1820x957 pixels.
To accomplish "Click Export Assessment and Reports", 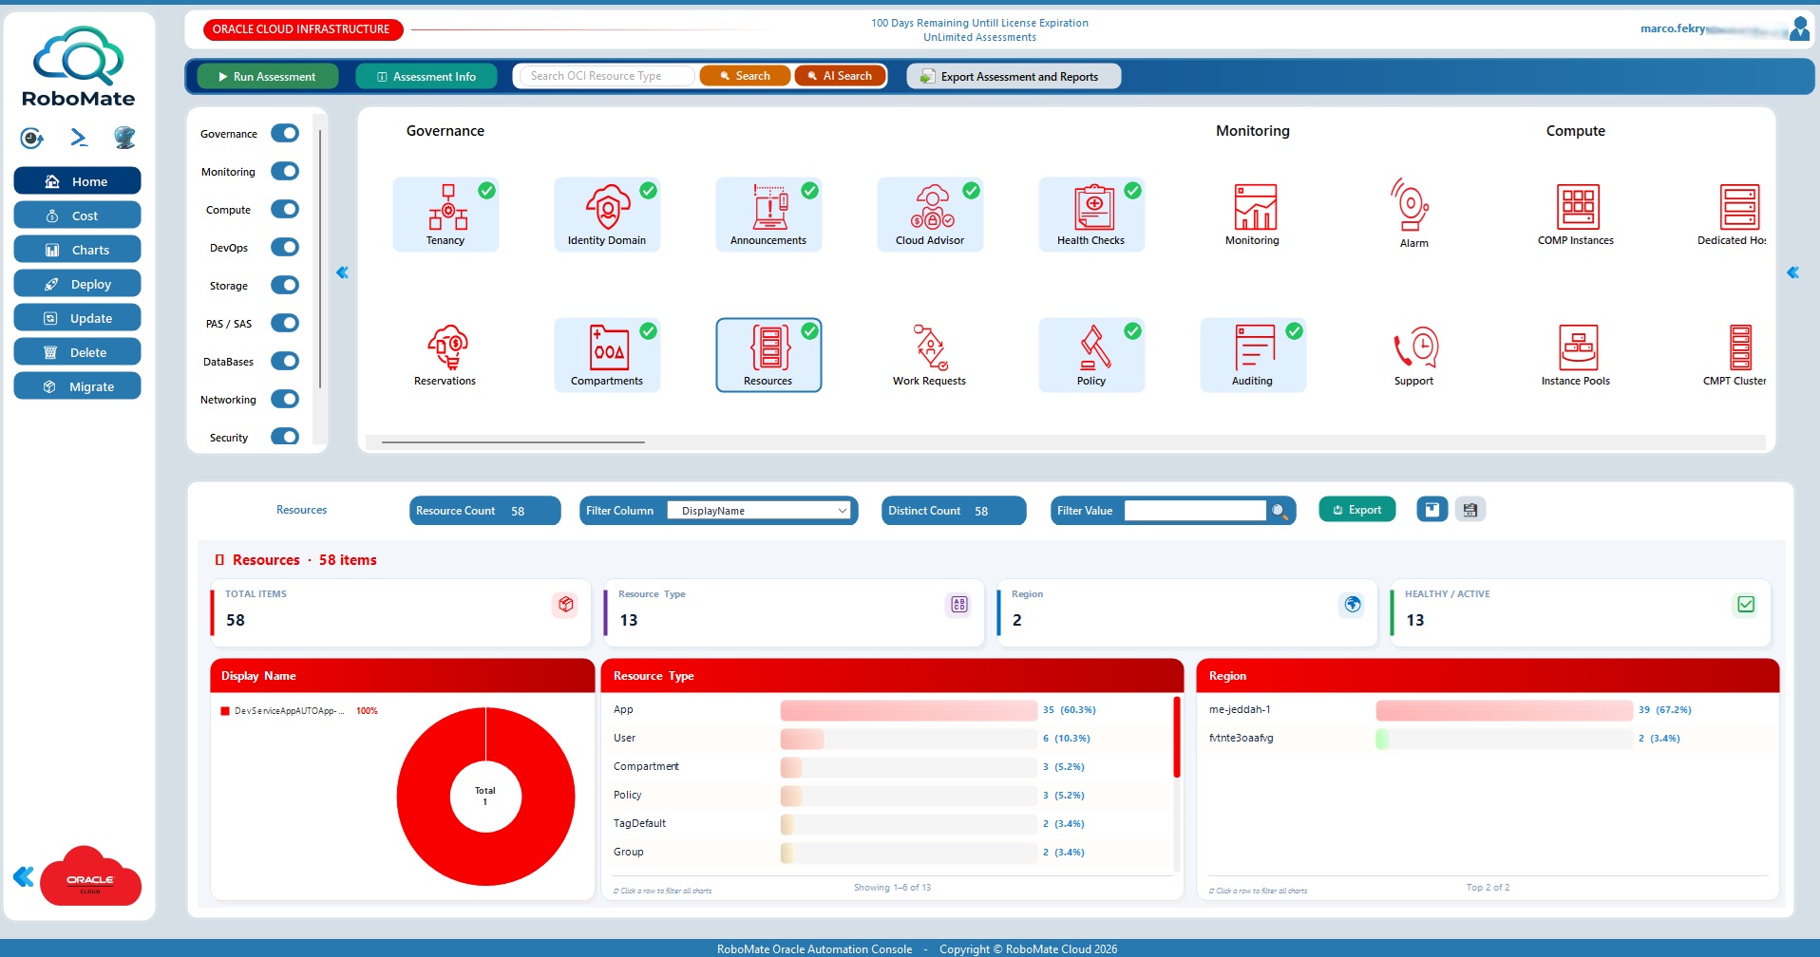I will click(x=1014, y=76).
